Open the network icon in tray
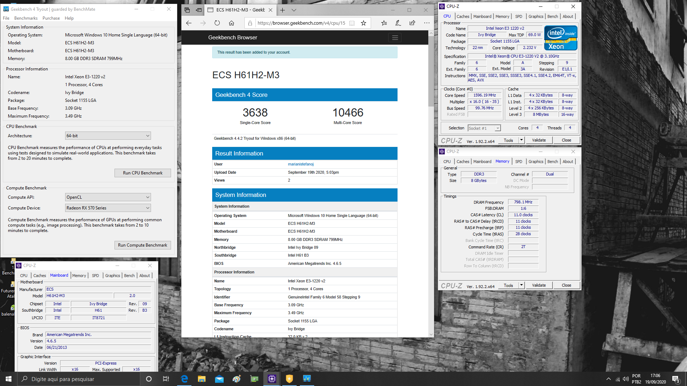This screenshot has height=386, width=687. pyautogui.click(x=618, y=379)
